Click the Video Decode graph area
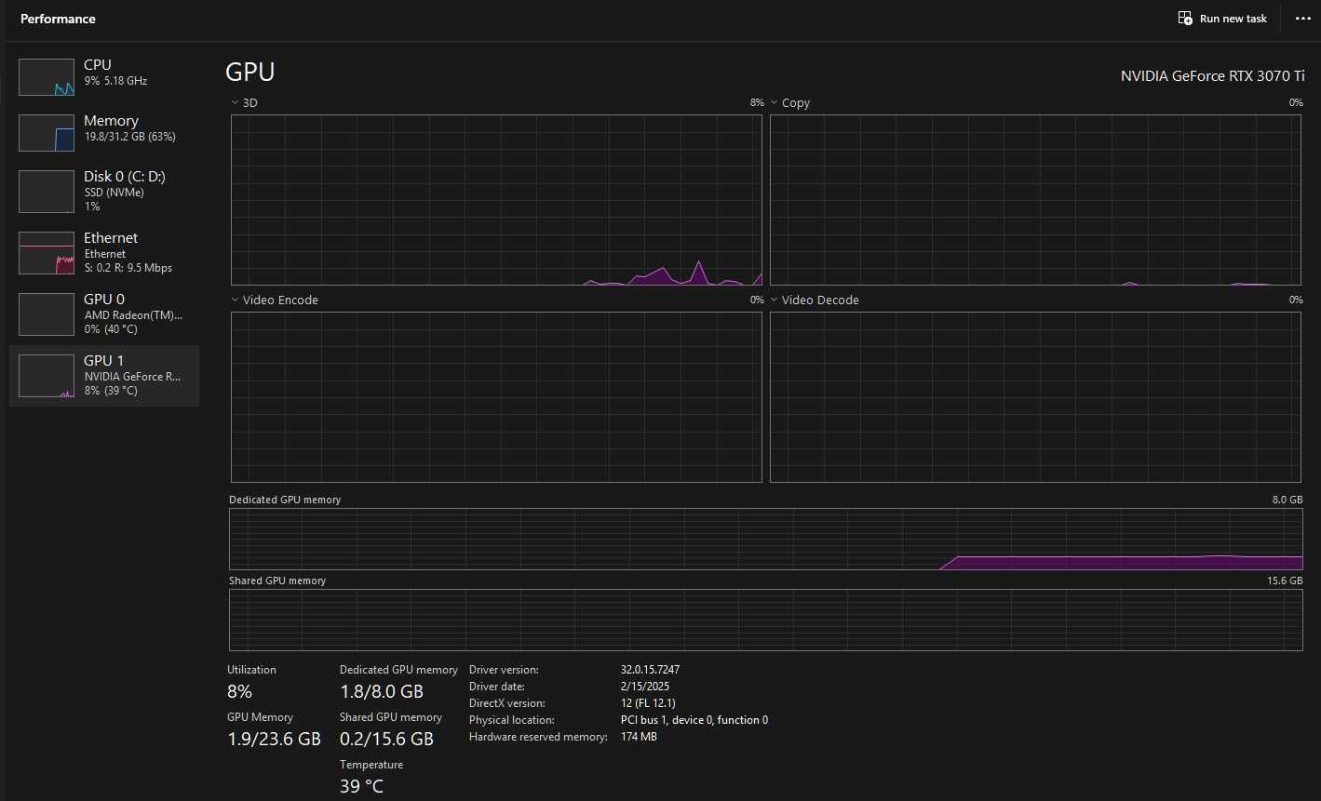The image size is (1321, 801). pos(1035,397)
